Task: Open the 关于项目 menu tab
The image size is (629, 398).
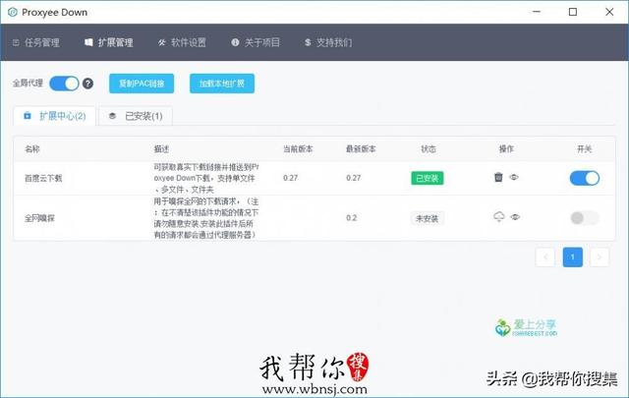Action: pyautogui.click(x=256, y=42)
